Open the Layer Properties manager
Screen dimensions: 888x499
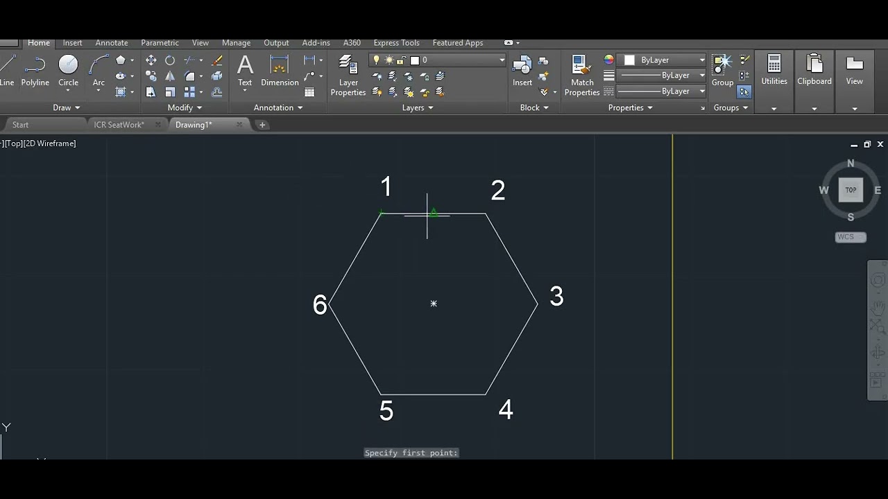coord(348,76)
